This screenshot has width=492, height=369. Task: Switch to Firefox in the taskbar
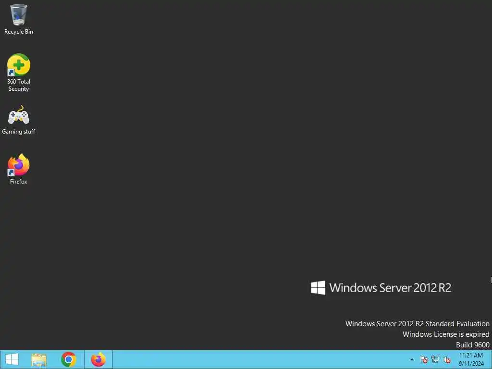click(x=98, y=359)
